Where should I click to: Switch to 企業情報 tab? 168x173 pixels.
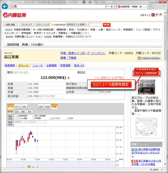point(51,66)
